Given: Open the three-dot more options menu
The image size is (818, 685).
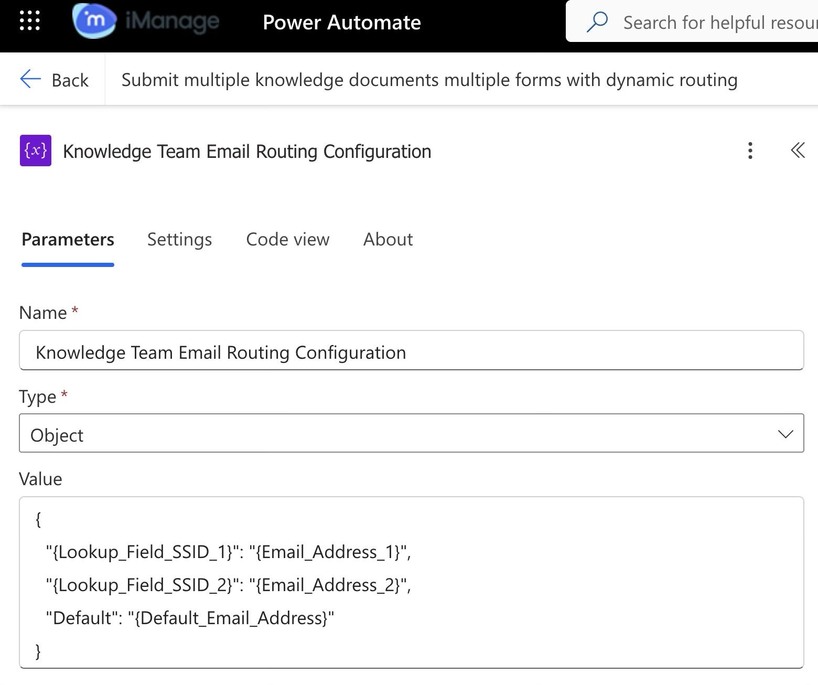Looking at the screenshot, I should pyautogui.click(x=750, y=151).
